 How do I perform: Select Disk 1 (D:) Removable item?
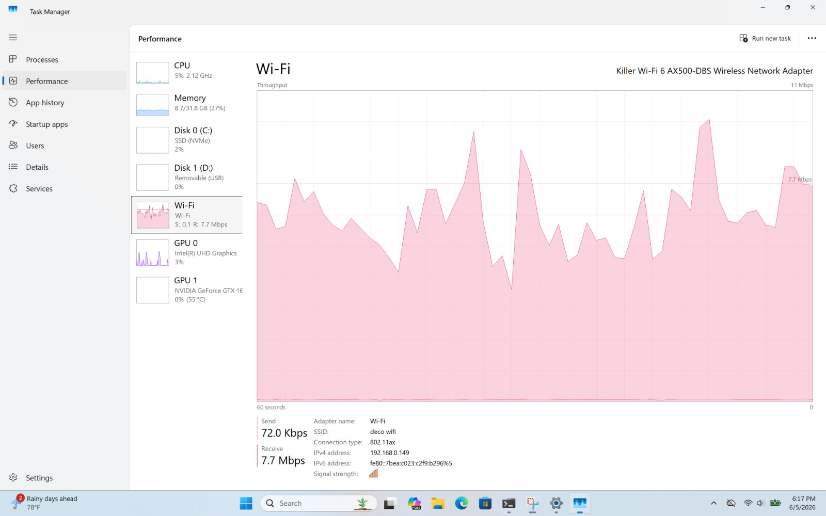tap(187, 177)
